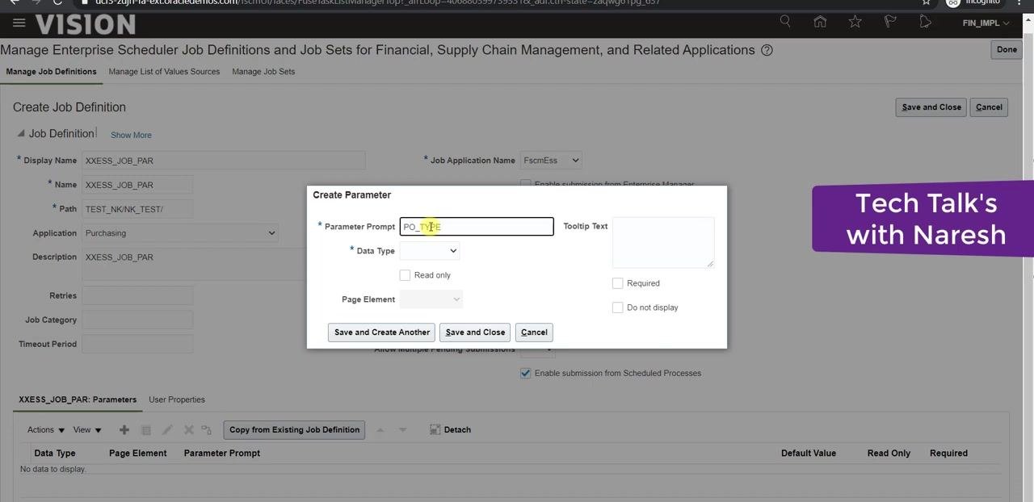Check the Do not display checkbox
The width and height of the screenshot is (1034, 502).
coord(617,307)
